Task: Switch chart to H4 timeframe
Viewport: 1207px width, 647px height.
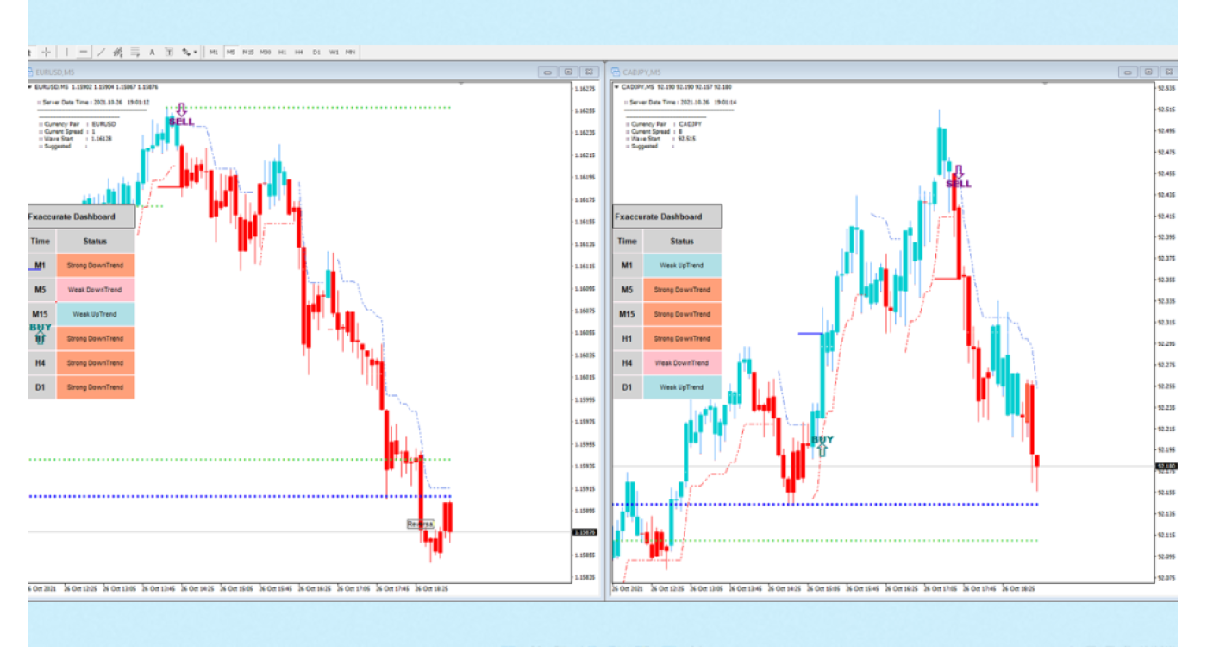Action: click(299, 52)
